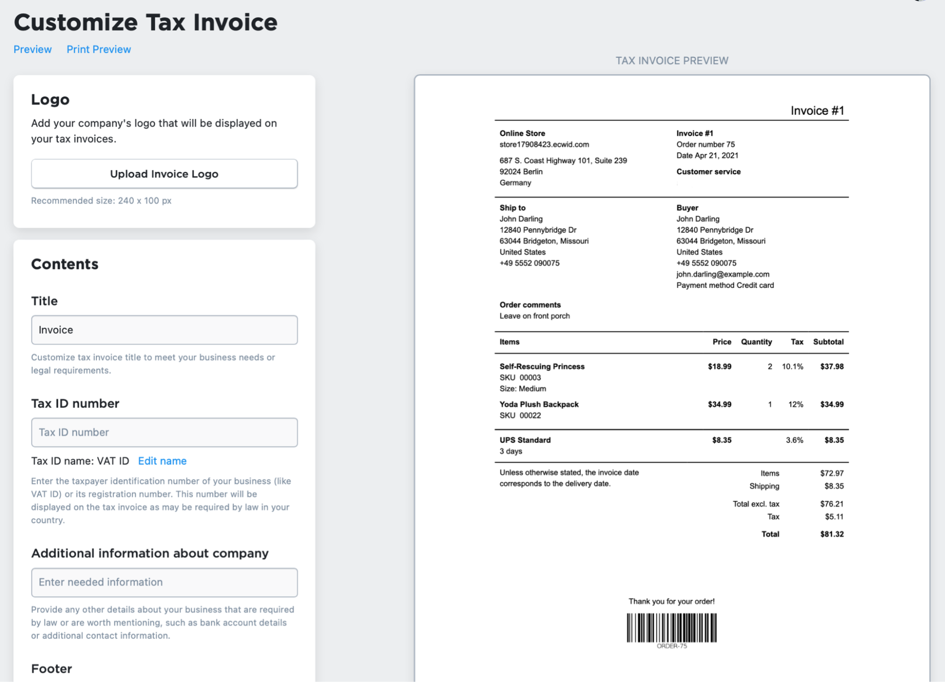Click Upload Invoice Logo
Viewport: 945px width, 682px height.
(164, 173)
